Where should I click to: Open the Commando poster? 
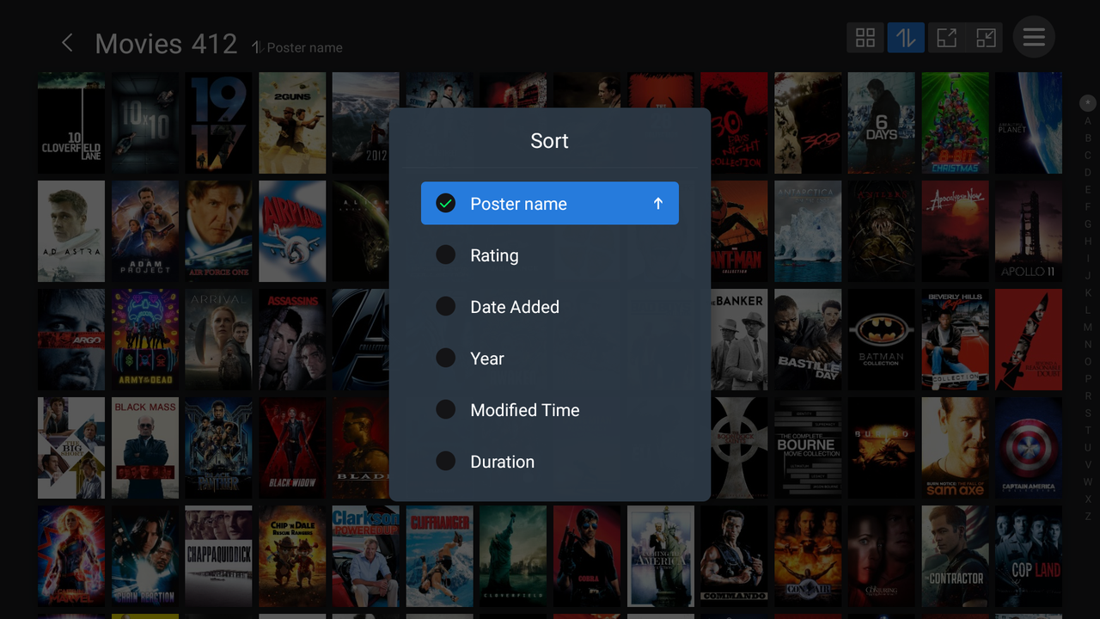pyautogui.click(x=734, y=556)
